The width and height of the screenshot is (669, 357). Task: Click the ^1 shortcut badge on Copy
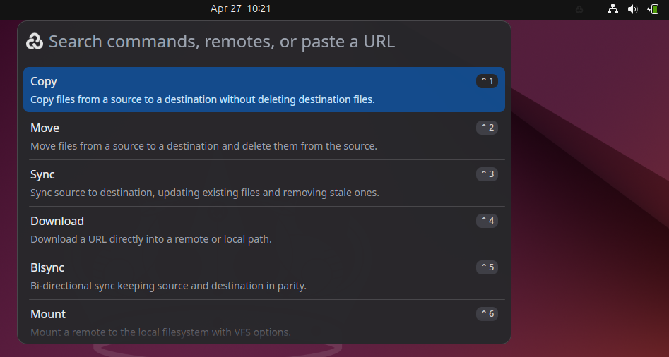tap(487, 81)
